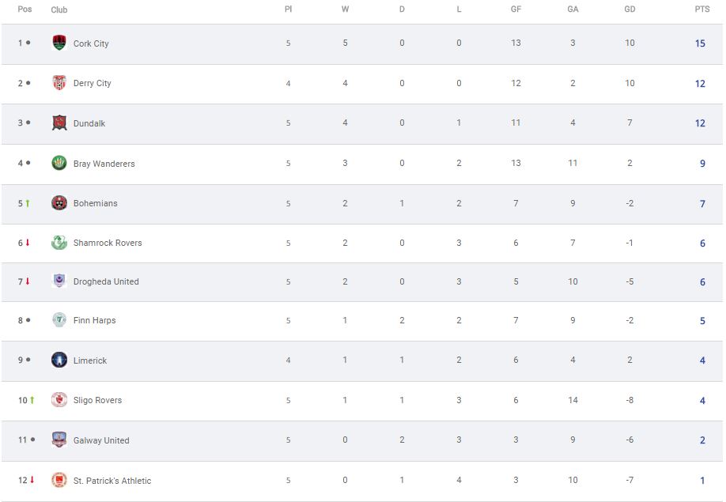Viewport: 726px width, 502px height.
Task: Click the St. Patrick's Athletic crest
Action: [x=59, y=480]
